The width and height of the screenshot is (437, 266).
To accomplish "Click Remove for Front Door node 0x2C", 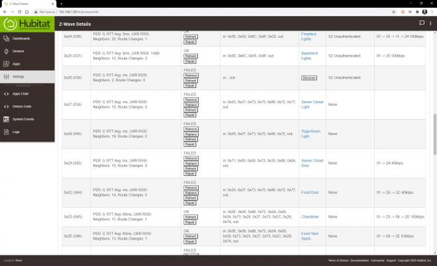I will (191, 188).
